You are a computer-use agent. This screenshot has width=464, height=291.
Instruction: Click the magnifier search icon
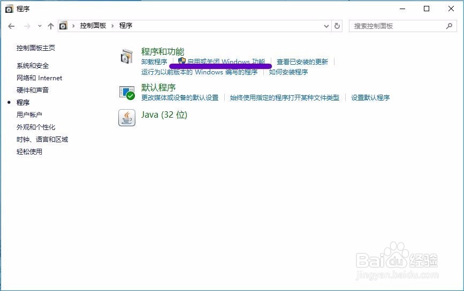coord(449,26)
